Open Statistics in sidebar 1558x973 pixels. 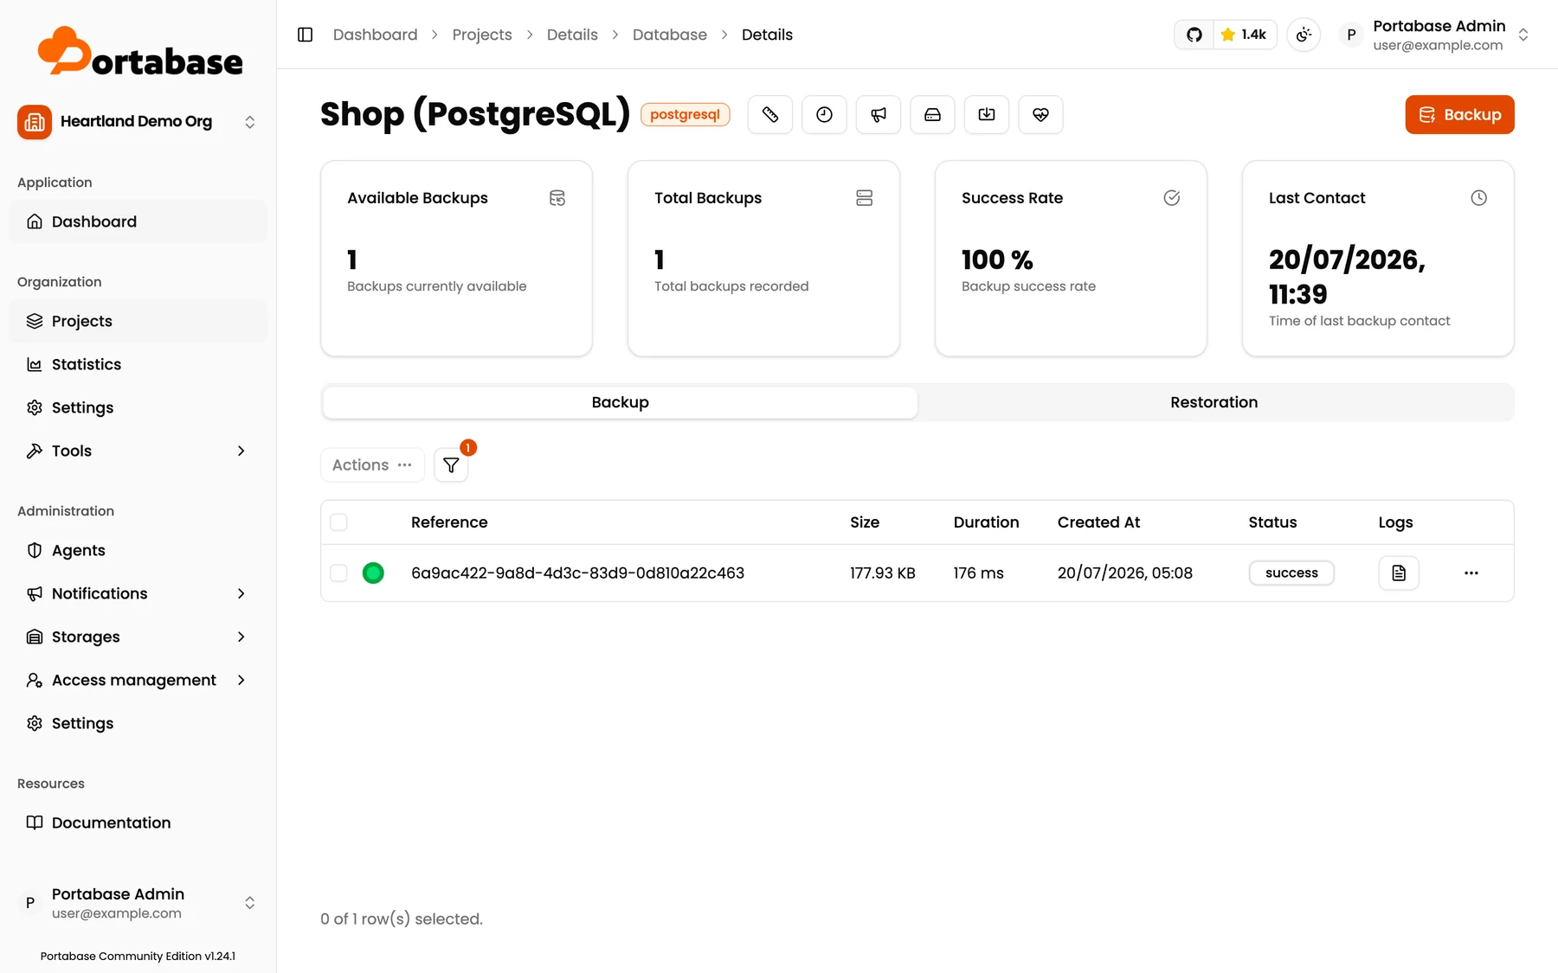[138, 364]
